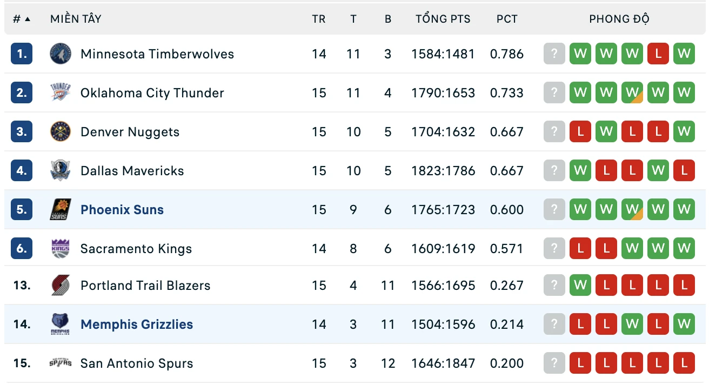Click the San Antonio Spurs logo
The width and height of the screenshot is (709, 384).
[x=61, y=363]
